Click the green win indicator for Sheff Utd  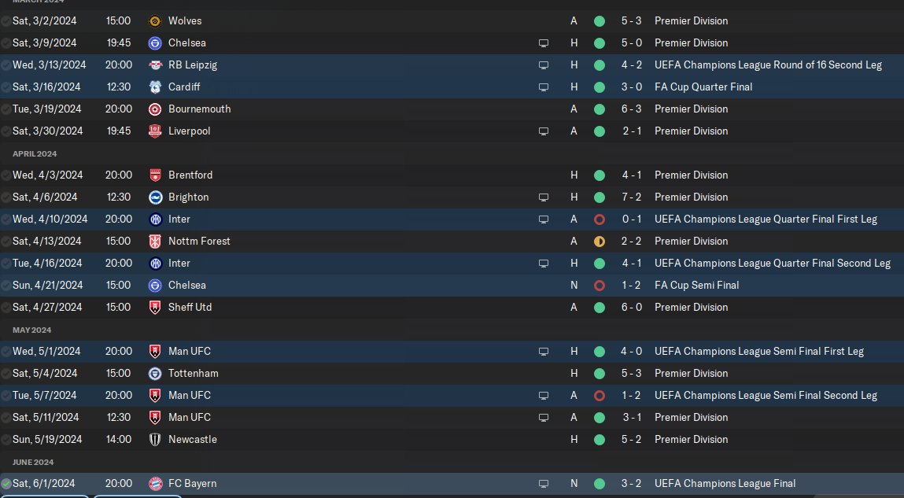click(600, 308)
